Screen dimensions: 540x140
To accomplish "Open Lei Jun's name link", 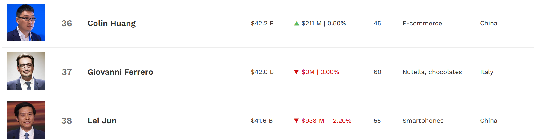I will (102, 121).
